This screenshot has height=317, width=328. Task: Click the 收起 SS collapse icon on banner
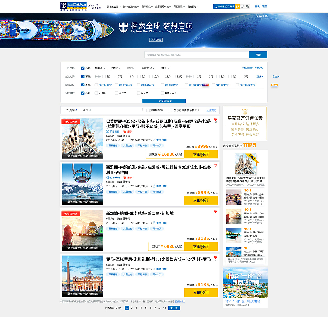pos(257,16)
